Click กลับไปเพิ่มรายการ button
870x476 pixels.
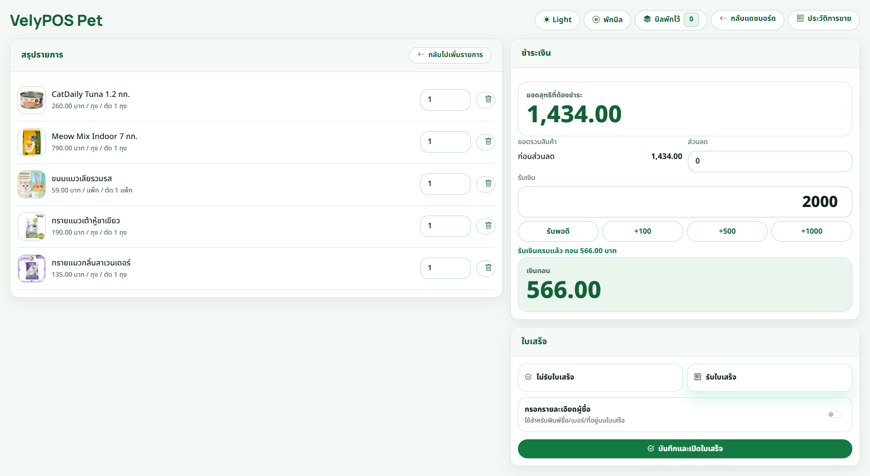click(450, 55)
